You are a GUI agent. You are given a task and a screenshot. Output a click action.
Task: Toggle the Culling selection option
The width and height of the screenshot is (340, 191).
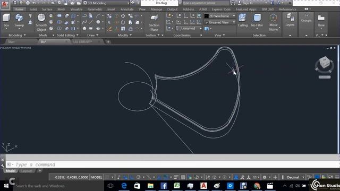(242, 20)
